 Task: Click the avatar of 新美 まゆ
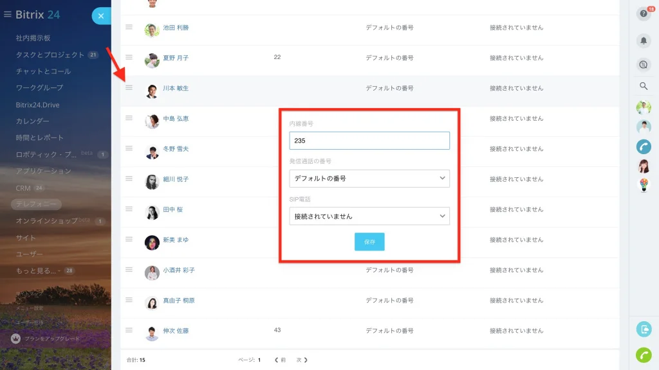pos(152,242)
